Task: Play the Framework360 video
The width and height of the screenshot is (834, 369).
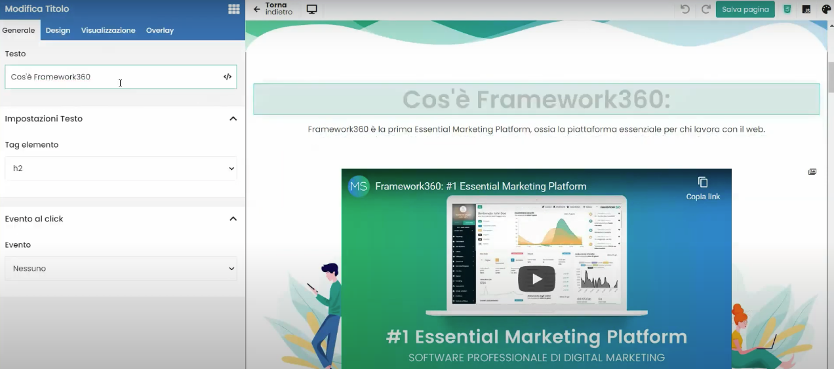Action: tap(536, 279)
